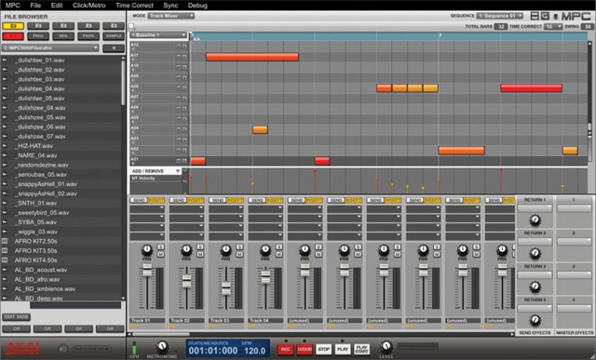Click the play arrow icon beside _SNTH_01.wav
The height and width of the screenshot is (360, 596).
pyautogui.click(x=5, y=203)
